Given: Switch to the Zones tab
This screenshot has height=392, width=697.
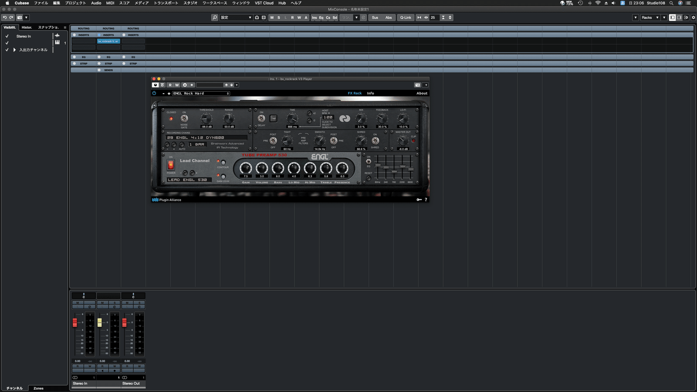Looking at the screenshot, I should pyautogui.click(x=38, y=388).
